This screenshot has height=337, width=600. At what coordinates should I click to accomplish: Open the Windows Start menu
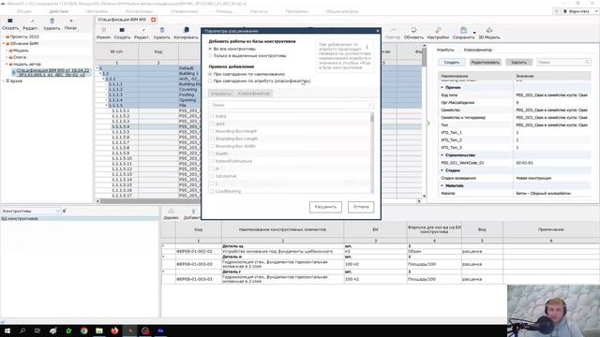(7, 330)
